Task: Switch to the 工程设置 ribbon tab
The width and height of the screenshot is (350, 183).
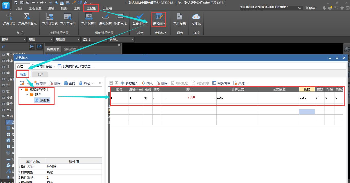Action: click(35, 8)
